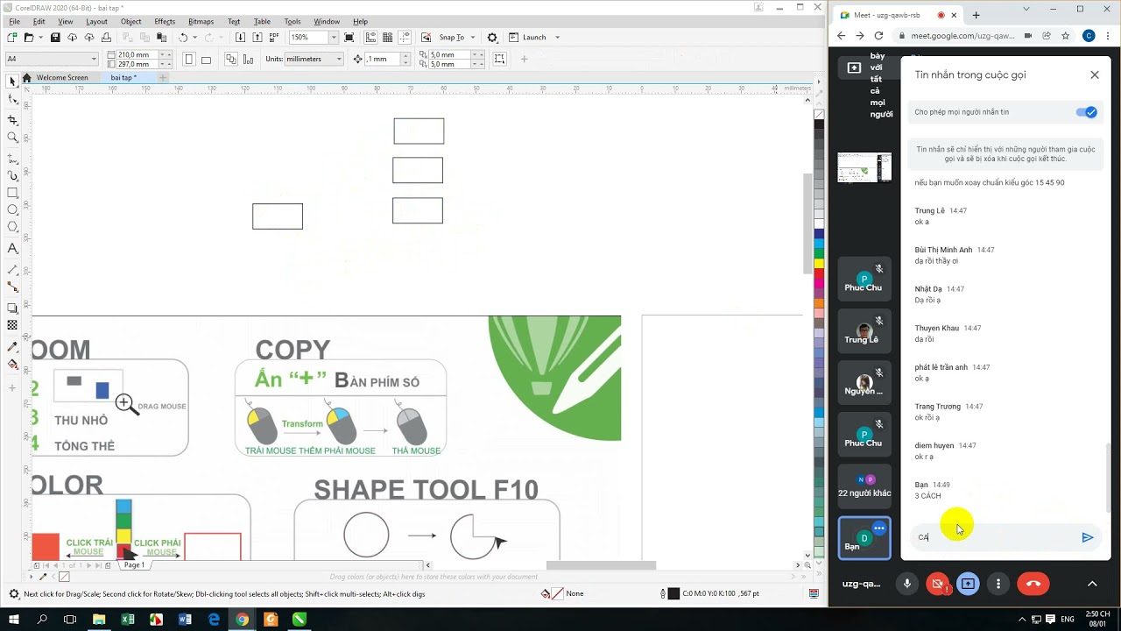Screen dimensions: 1121x631
Task: Open the File menu
Action: [14, 21]
